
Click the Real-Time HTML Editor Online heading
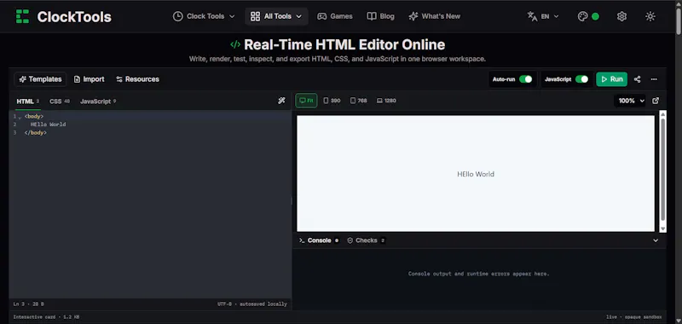(344, 44)
